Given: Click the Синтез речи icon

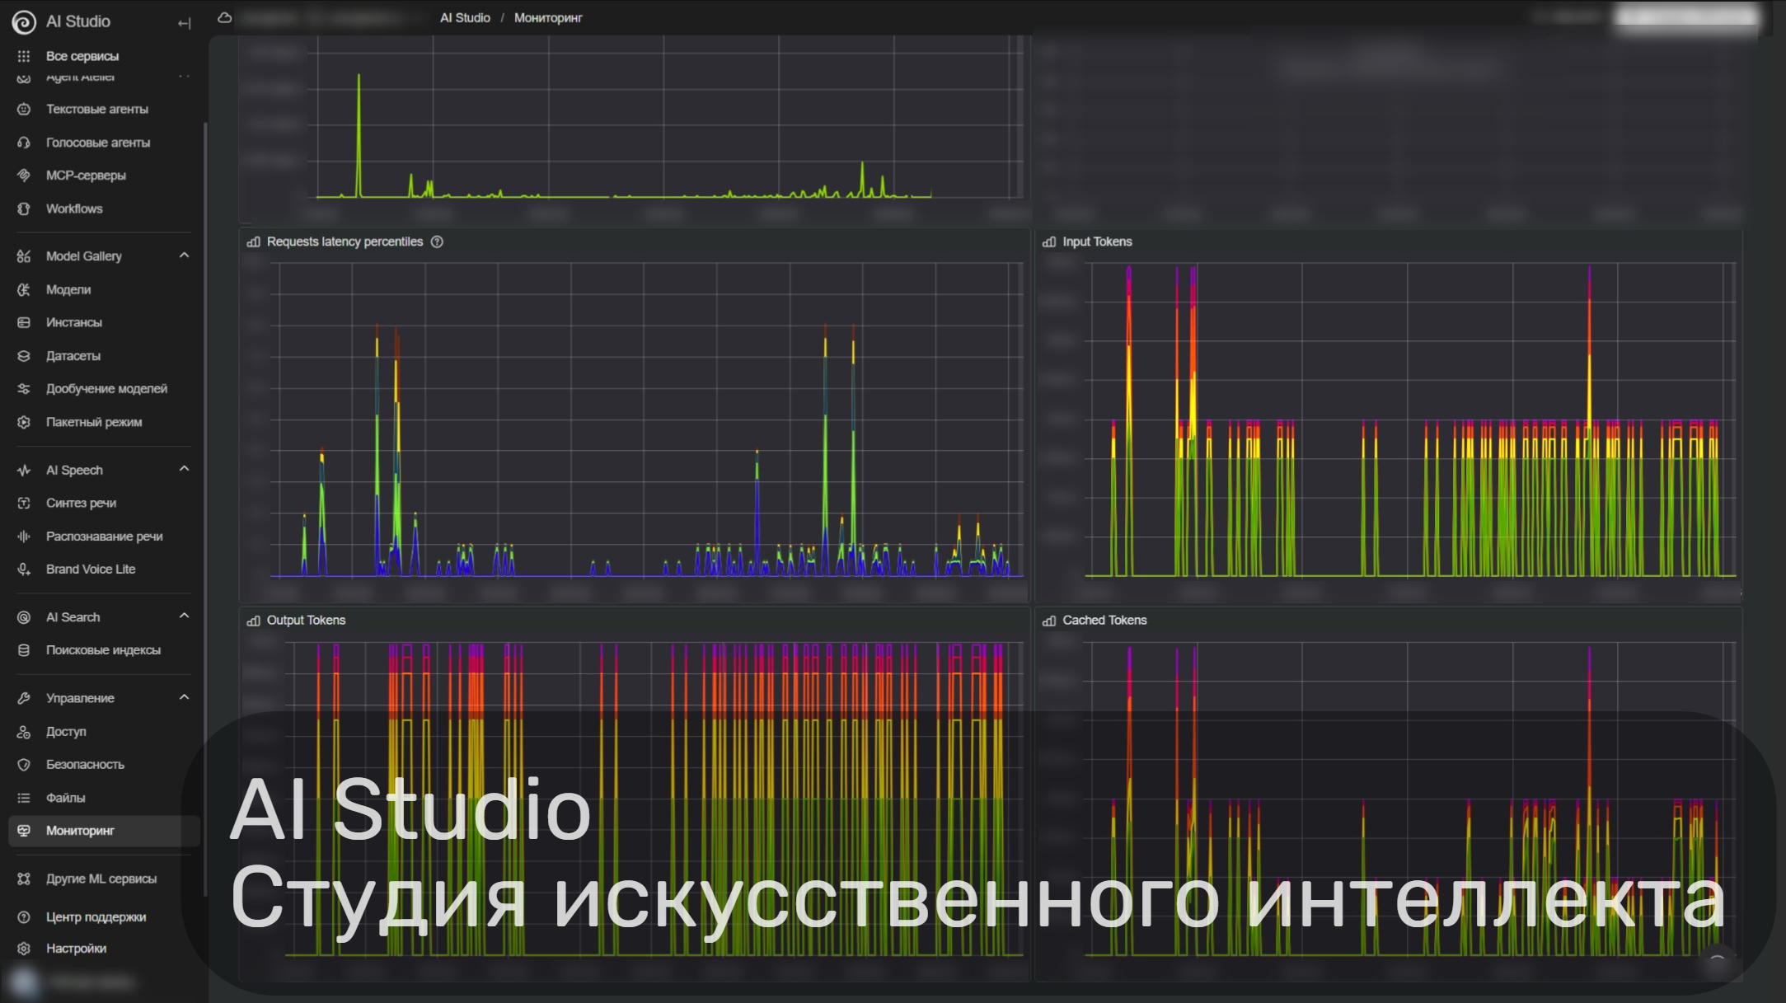Looking at the screenshot, I should tap(24, 503).
